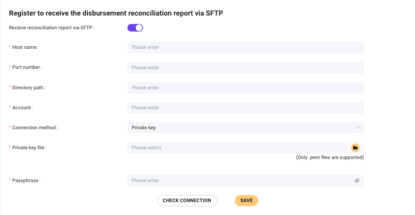Select the Directory path text box
The height and width of the screenshot is (215, 415).
click(x=245, y=88)
